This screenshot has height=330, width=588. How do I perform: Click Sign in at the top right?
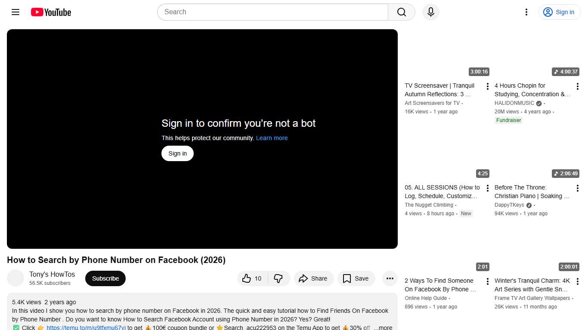(559, 12)
